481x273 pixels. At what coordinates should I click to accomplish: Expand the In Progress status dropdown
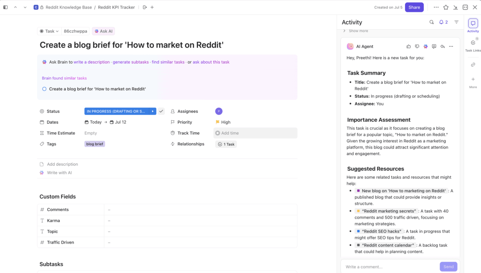[x=153, y=111]
